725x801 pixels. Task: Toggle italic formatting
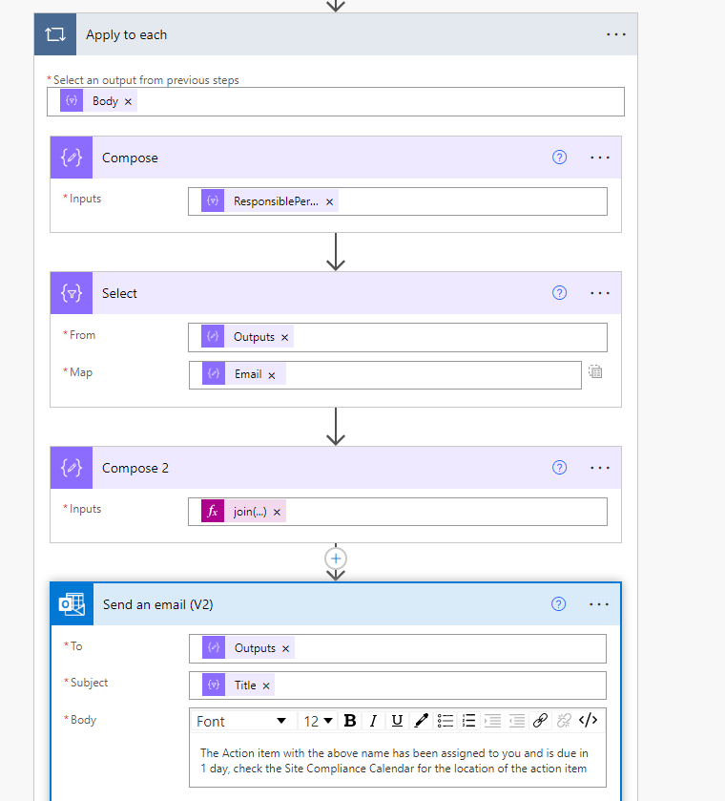tap(373, 721)
